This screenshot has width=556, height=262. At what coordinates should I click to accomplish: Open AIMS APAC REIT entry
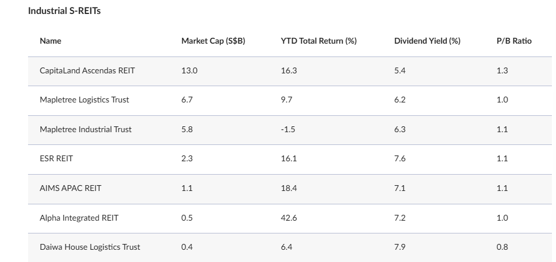[69, 188]
